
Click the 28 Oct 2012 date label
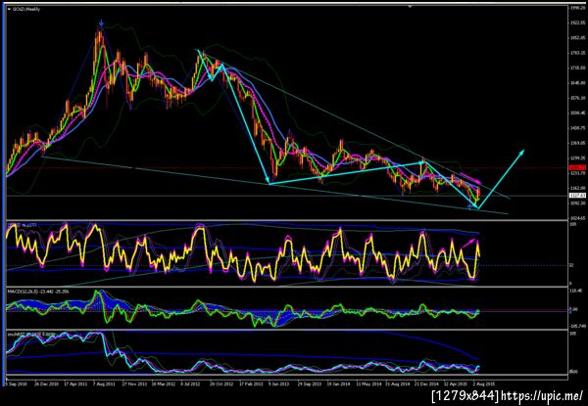click(x=220, y=383)
